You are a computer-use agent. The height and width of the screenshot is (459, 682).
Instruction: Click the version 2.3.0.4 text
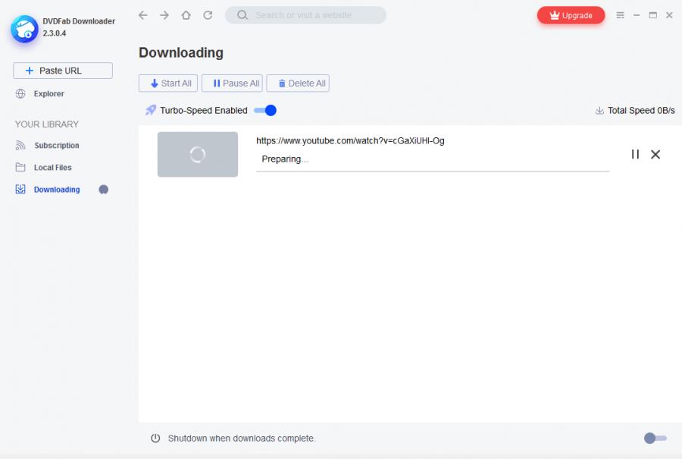click(x=55, y=33)
